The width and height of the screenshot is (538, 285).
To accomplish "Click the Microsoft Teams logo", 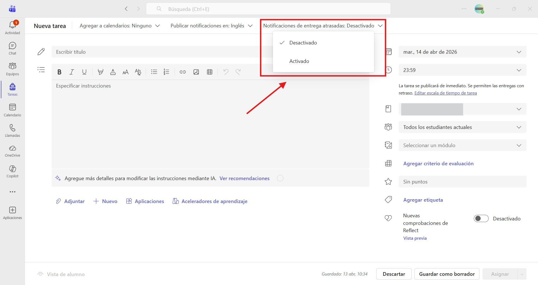I will point(12,9).
